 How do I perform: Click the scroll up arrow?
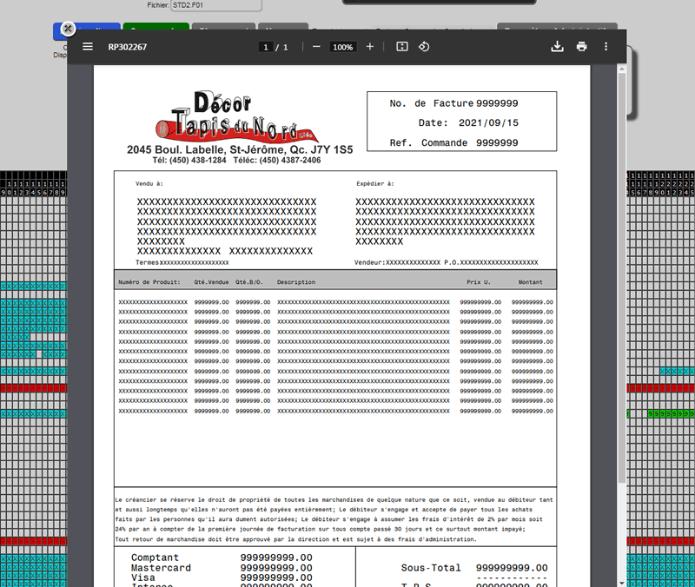tap(621, 69)
